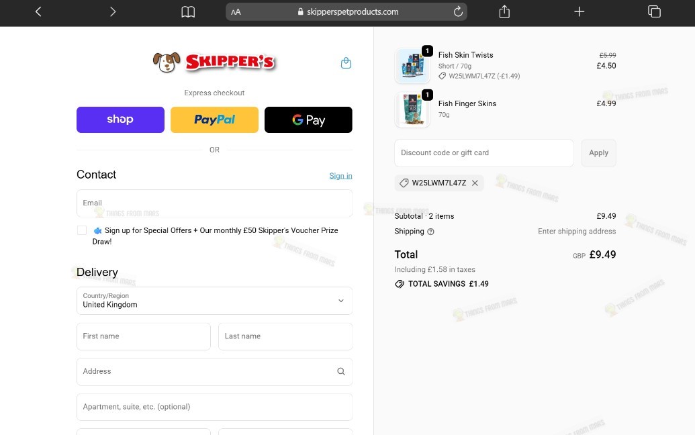
Task: Tap the AA reader text size button
Action: (x=236, y=12)
